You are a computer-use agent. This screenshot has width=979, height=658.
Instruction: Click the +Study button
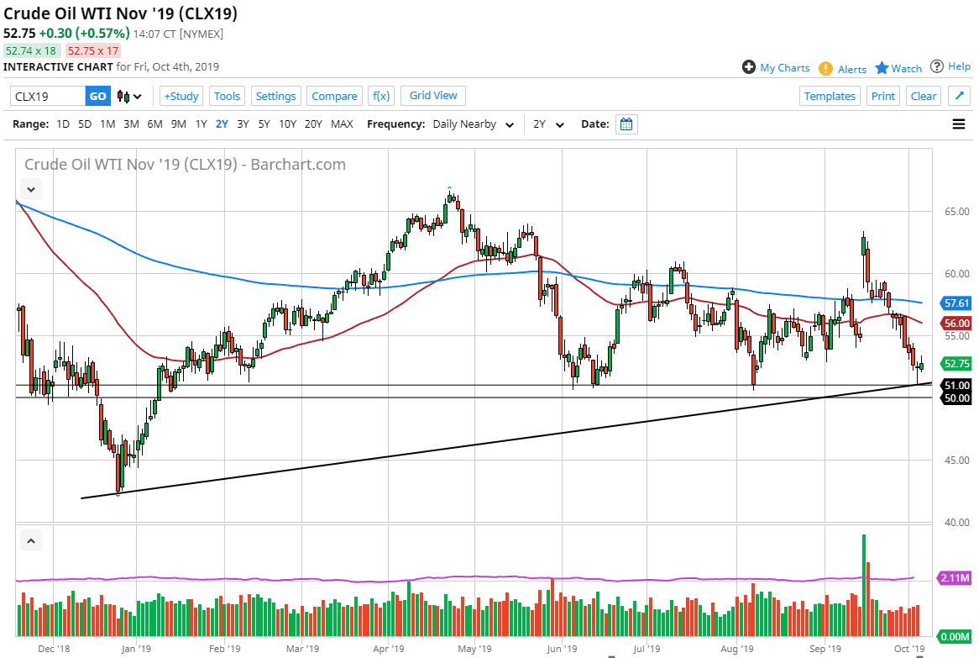(x=181, y=96)
